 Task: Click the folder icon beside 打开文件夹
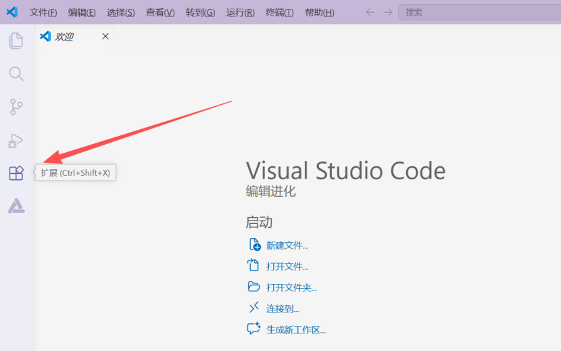[253, 287]
